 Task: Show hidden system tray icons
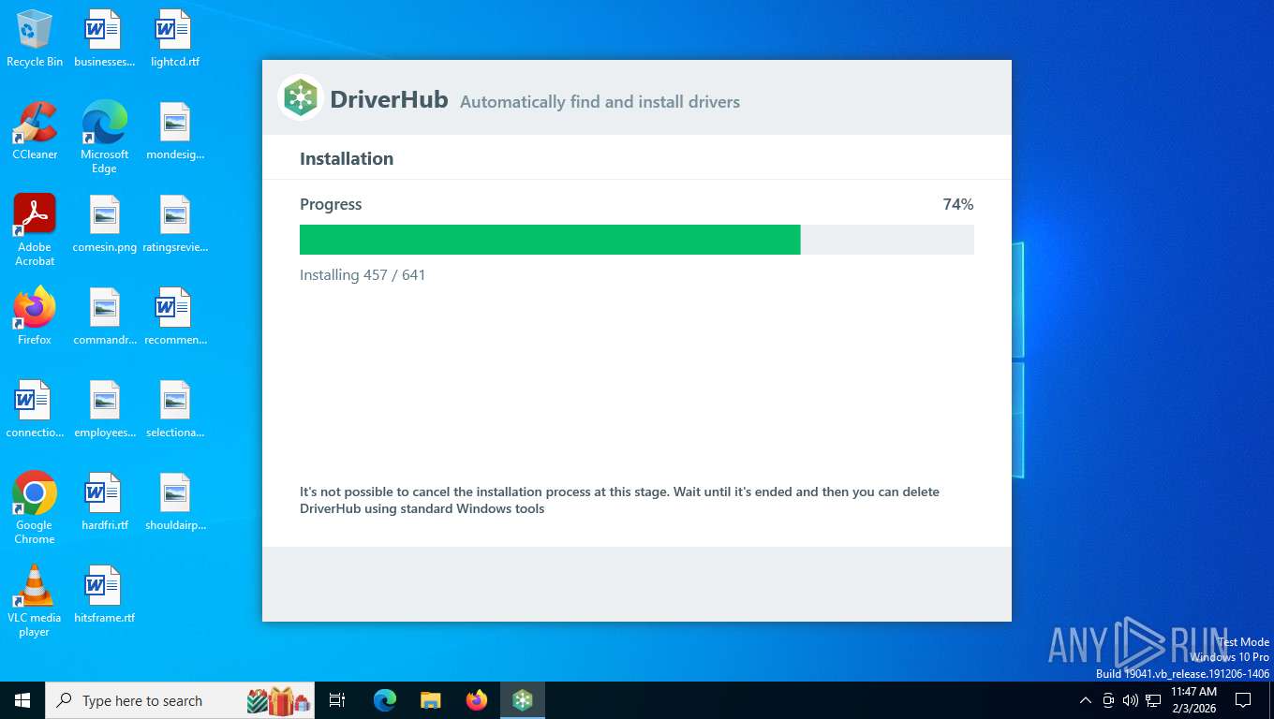tap(1086, 700)
